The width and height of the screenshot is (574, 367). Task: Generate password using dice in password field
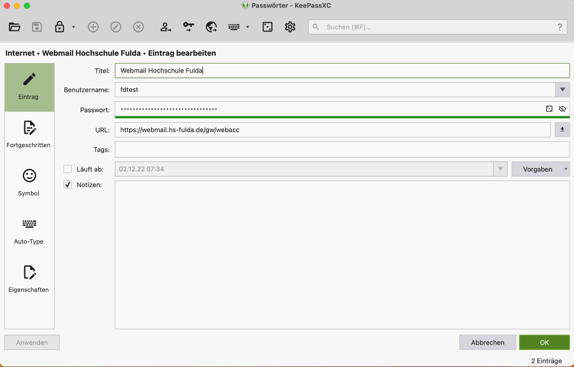click(x=549, y=109)
